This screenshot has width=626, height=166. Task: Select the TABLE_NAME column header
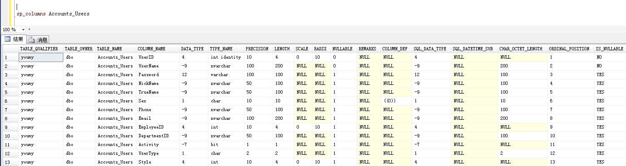click(115, 49)
